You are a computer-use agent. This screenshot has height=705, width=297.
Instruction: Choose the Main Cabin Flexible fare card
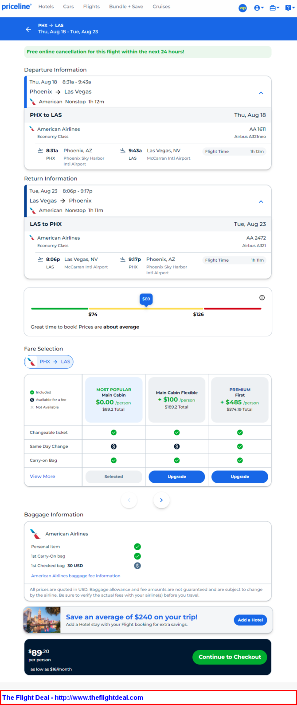(177, 400)
